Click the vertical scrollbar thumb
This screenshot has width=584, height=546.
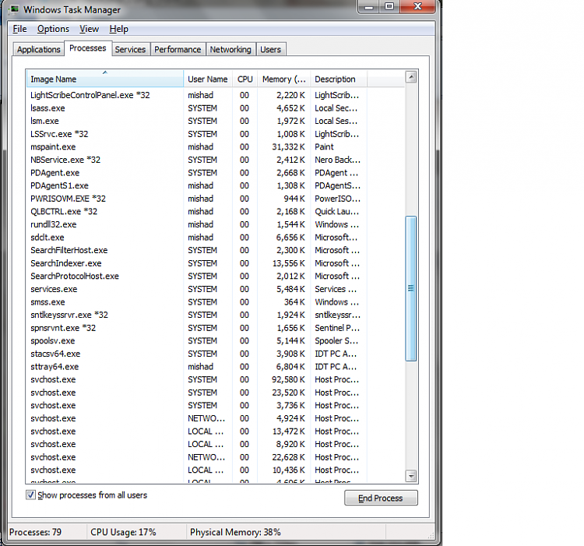pos(411,289)
